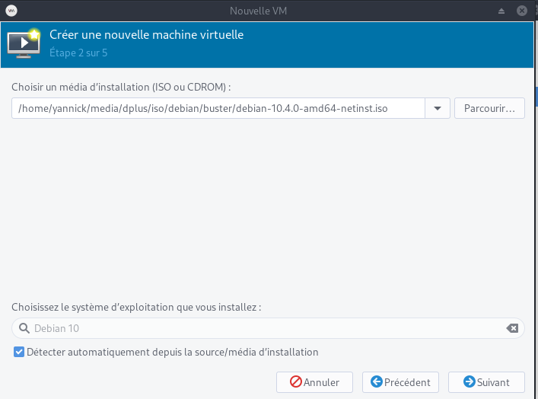Click in the ISO path text field

coord(218,108)
